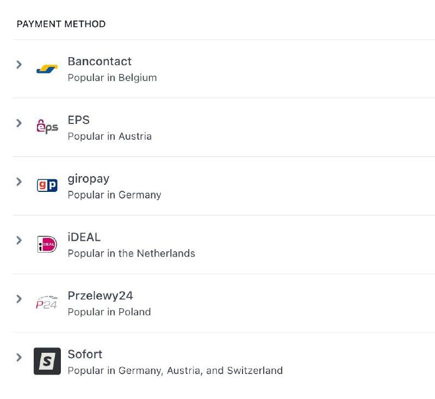Select Przelewy24 payment method label
Viewport: 435px width, 399px height.
(x=100, y=296)
